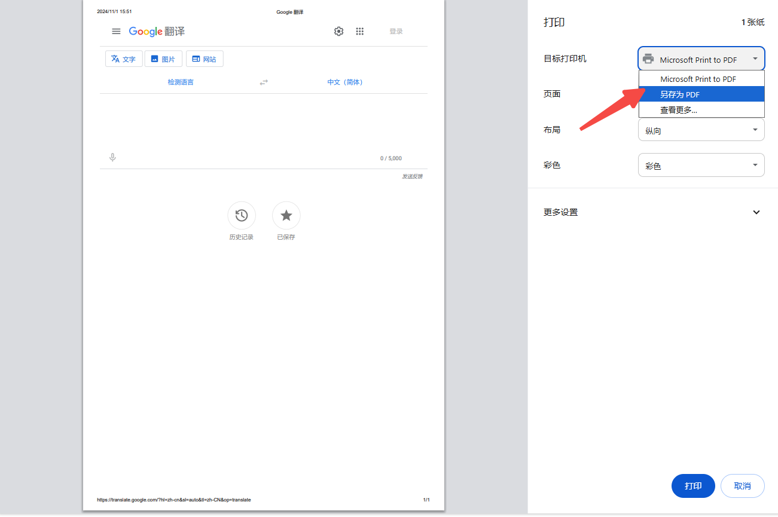Viewport: 778px width, 517px height.
Task: Click inside the translation text input area
Action: [x=263, y=123]
